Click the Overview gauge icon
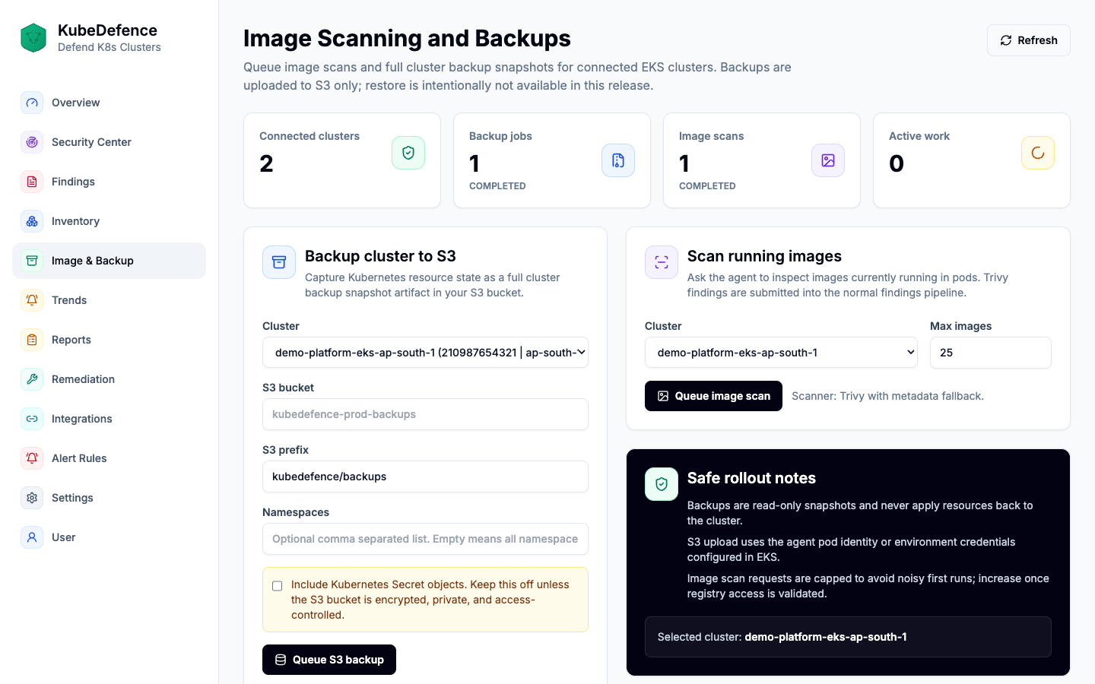This screenshot has height=684, width=1095. 32,103
